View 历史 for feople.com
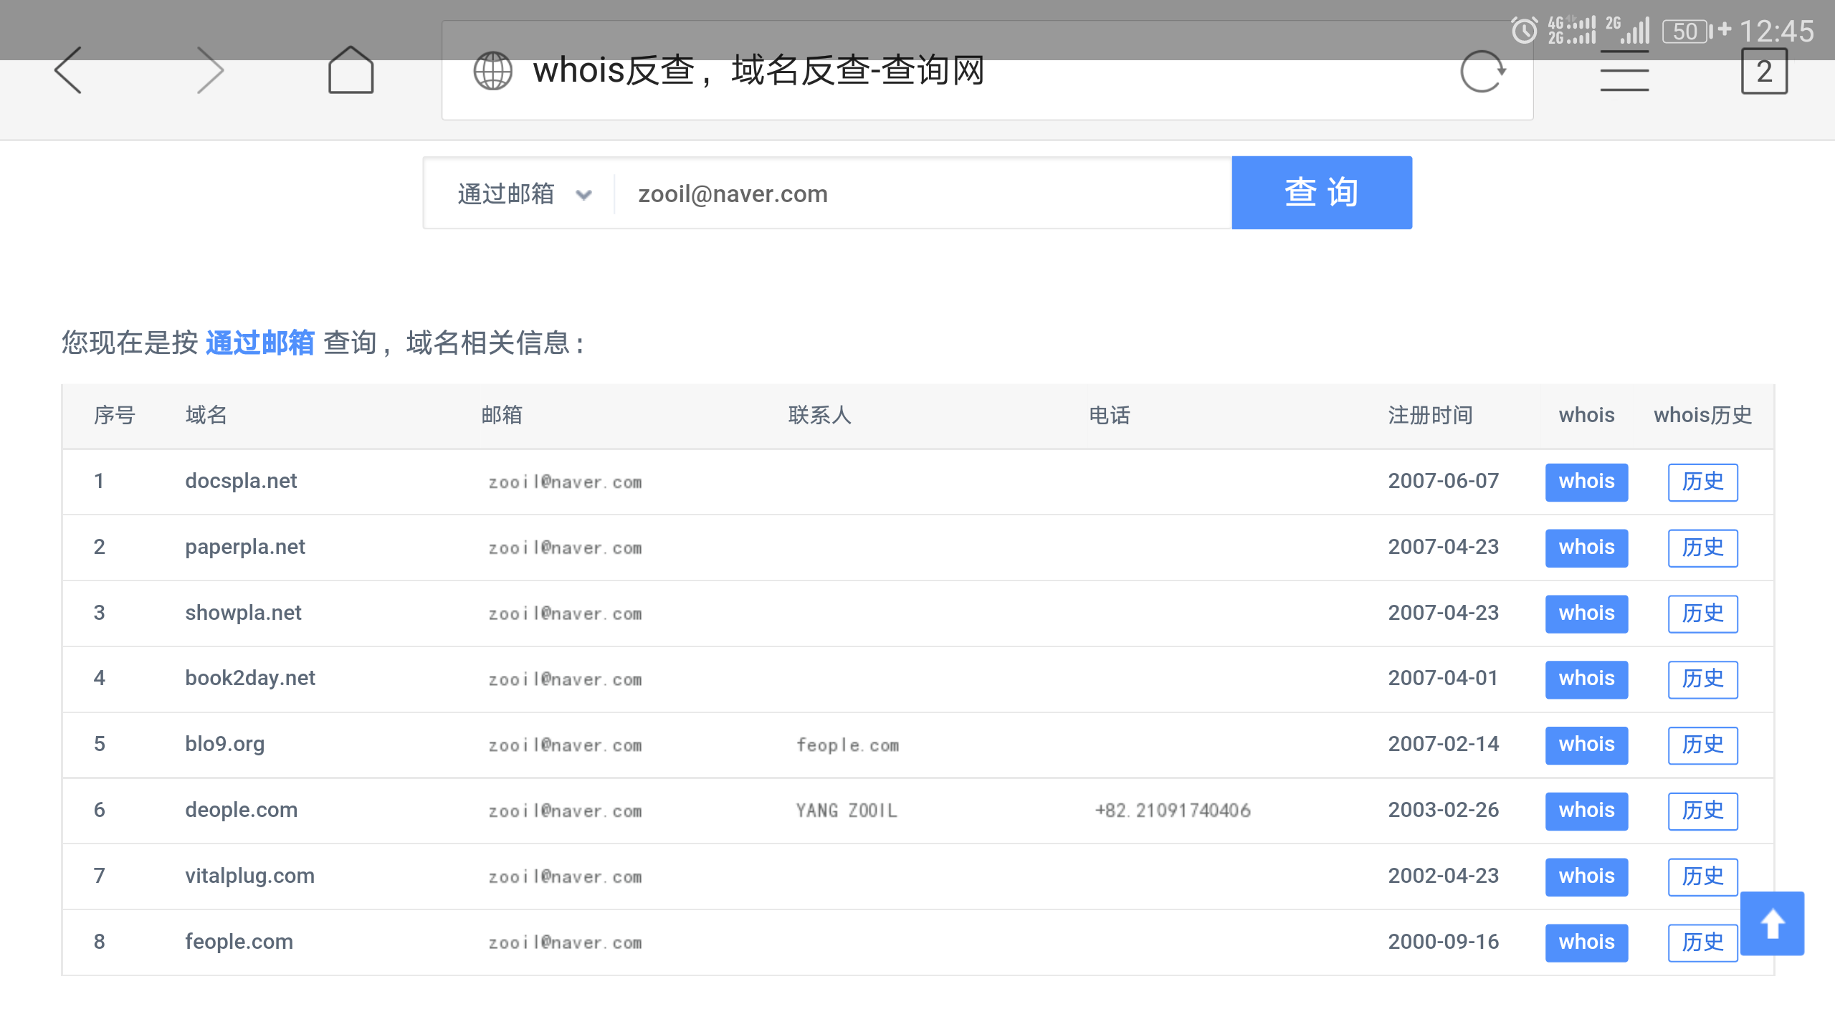This screenshot has width=1835, height=1032. (x=1702, y=942)
